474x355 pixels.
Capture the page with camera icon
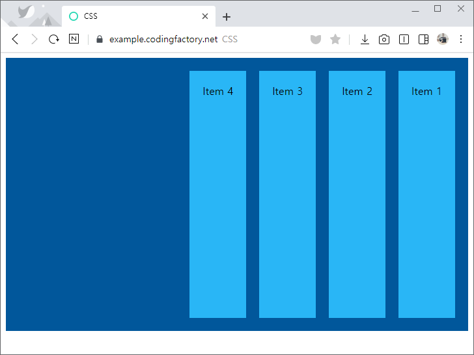[x=384, y=39]
